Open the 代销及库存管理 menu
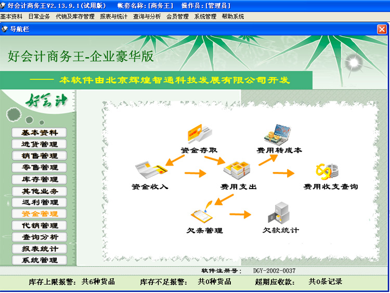 [x=75, y=17]
